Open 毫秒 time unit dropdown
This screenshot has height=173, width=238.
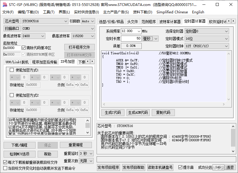coord(150,39)
